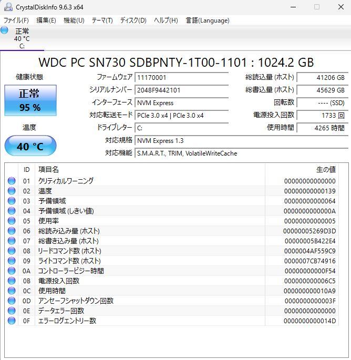Open the ディスク(D) menu
The width and height of the screenshot is (351, 360).
133,20
